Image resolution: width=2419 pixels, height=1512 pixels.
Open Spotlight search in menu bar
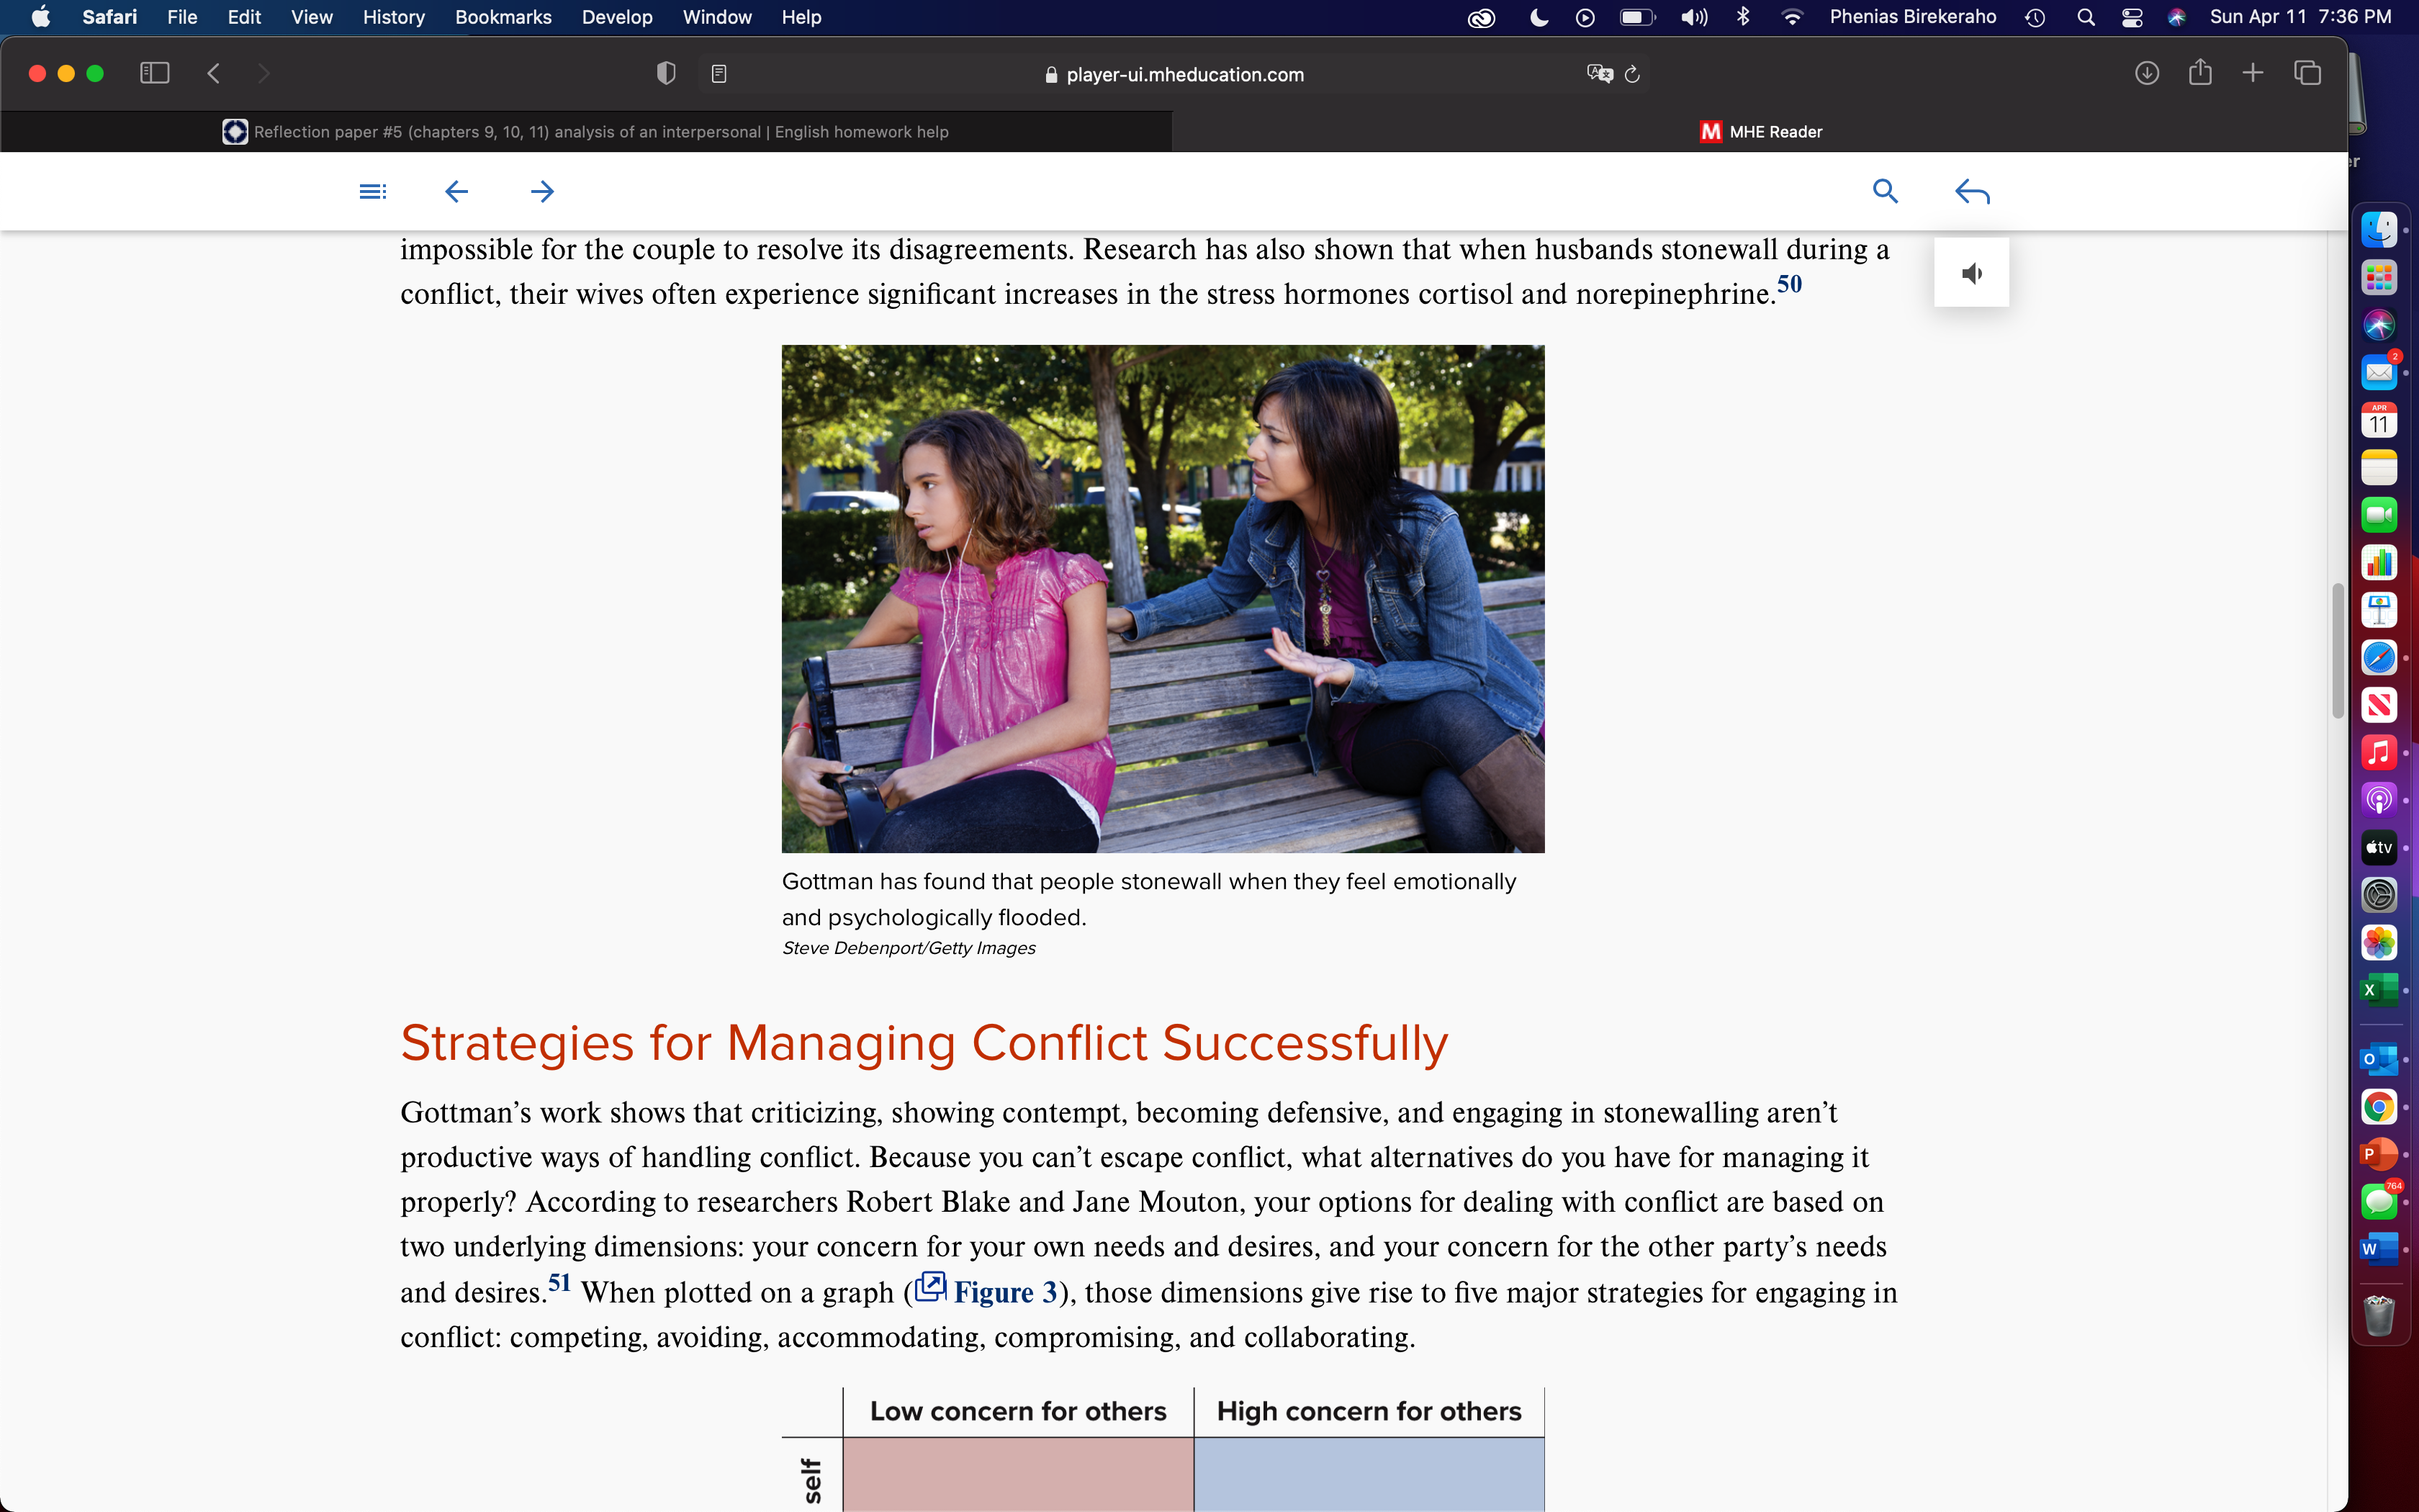(x=2085, y=17)
